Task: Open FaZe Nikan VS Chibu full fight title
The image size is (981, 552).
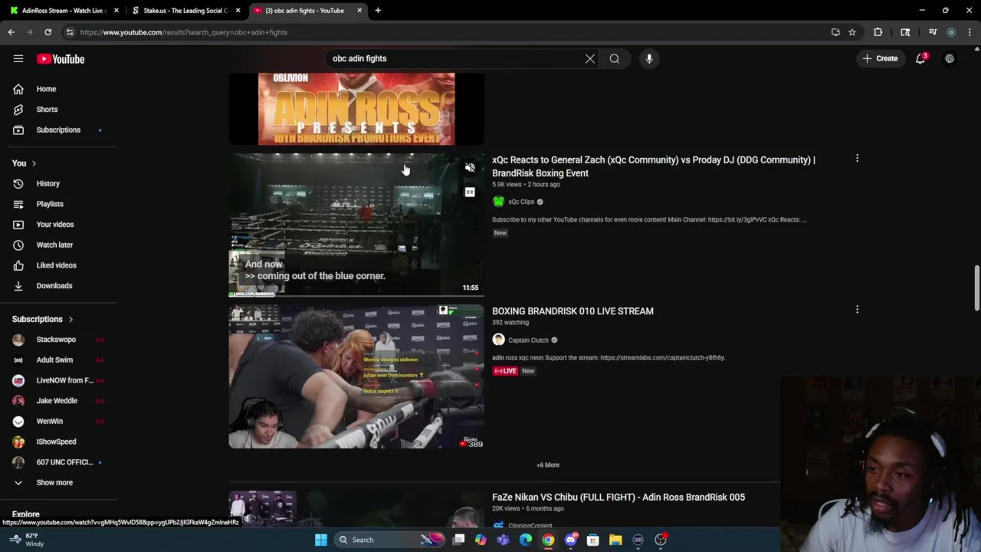Action: [x=618, y=497]
